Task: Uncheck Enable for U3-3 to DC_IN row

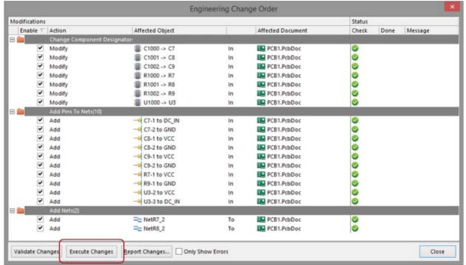Action: (41, 202)
